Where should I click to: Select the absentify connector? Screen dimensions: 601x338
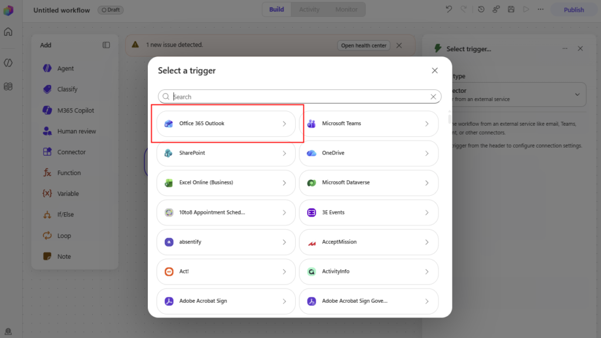[x=226, y=242]
